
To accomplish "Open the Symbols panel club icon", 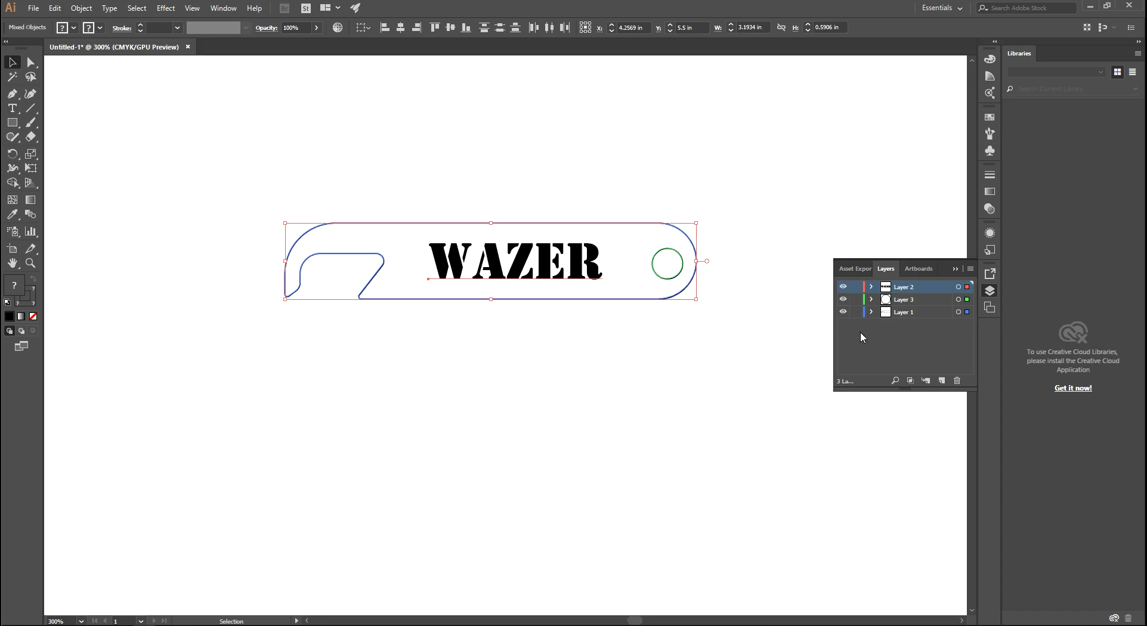I will (x=990, y=151).
